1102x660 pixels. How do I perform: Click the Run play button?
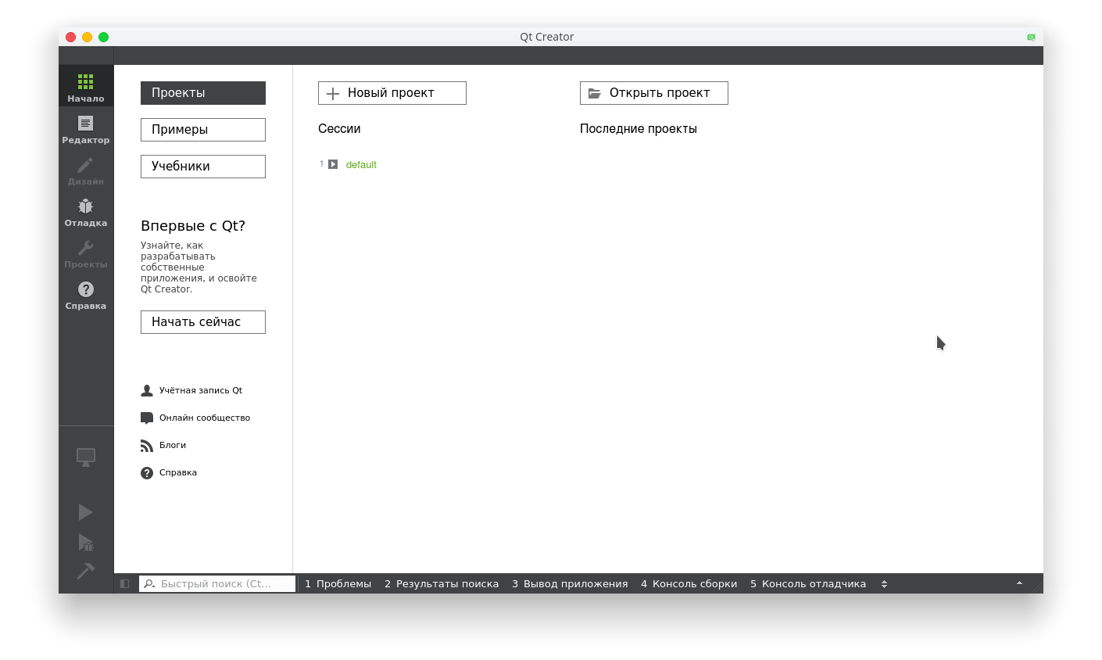[86, 512]
